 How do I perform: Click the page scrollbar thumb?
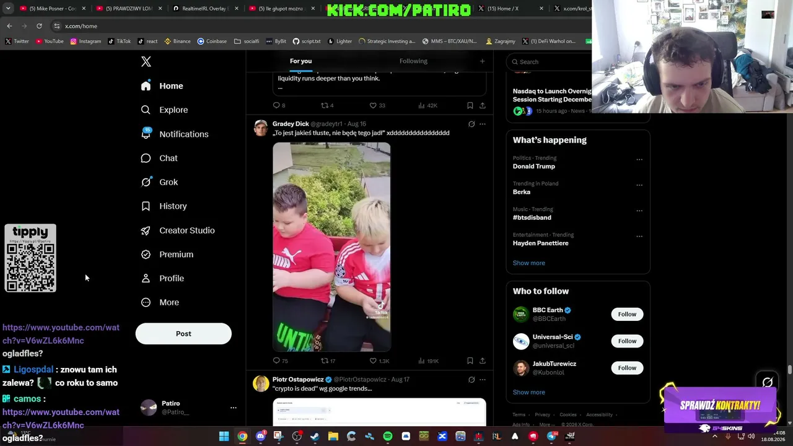(790, 370)
